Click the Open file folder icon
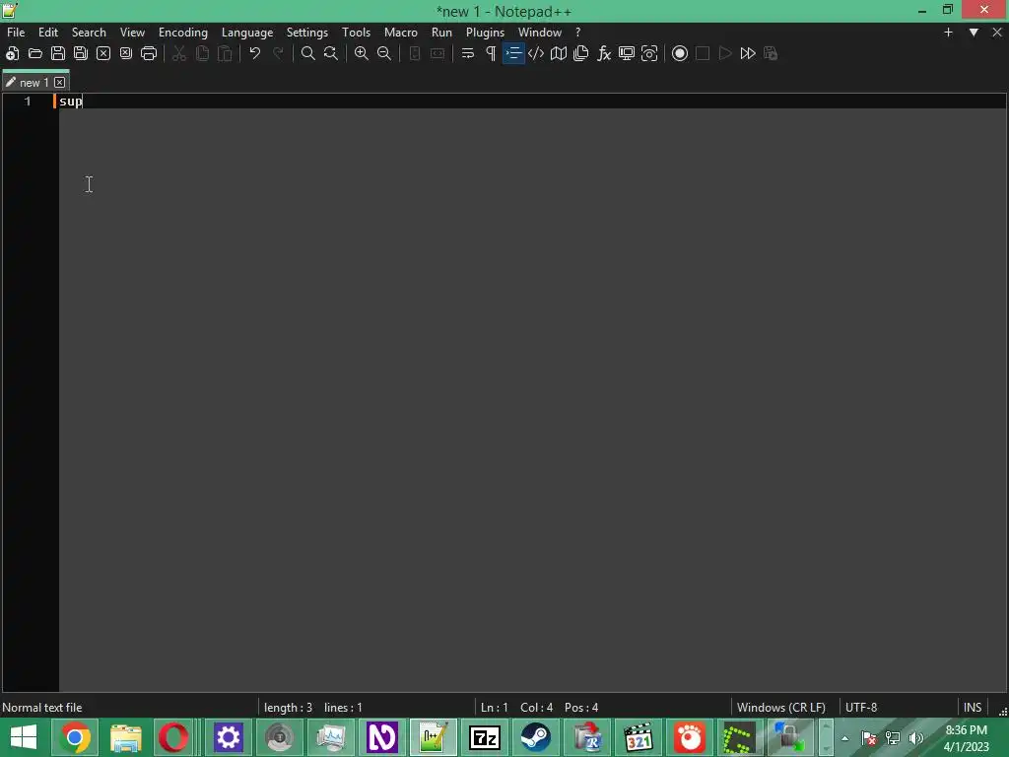Viewport: 1009px width, 757px height. pos(35,53)
